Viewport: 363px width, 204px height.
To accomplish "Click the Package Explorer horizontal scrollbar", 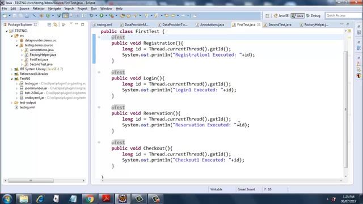I will click(31, 181).
